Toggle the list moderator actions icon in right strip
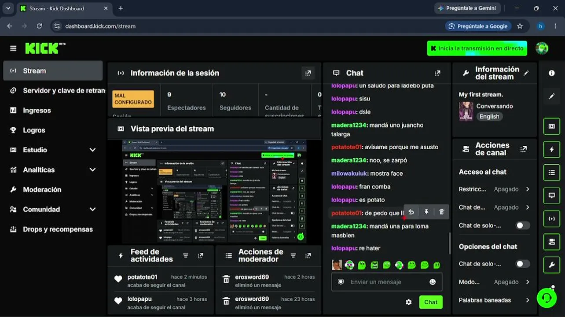The height and width of the screenshot is (317, 565). click(552, 172)
